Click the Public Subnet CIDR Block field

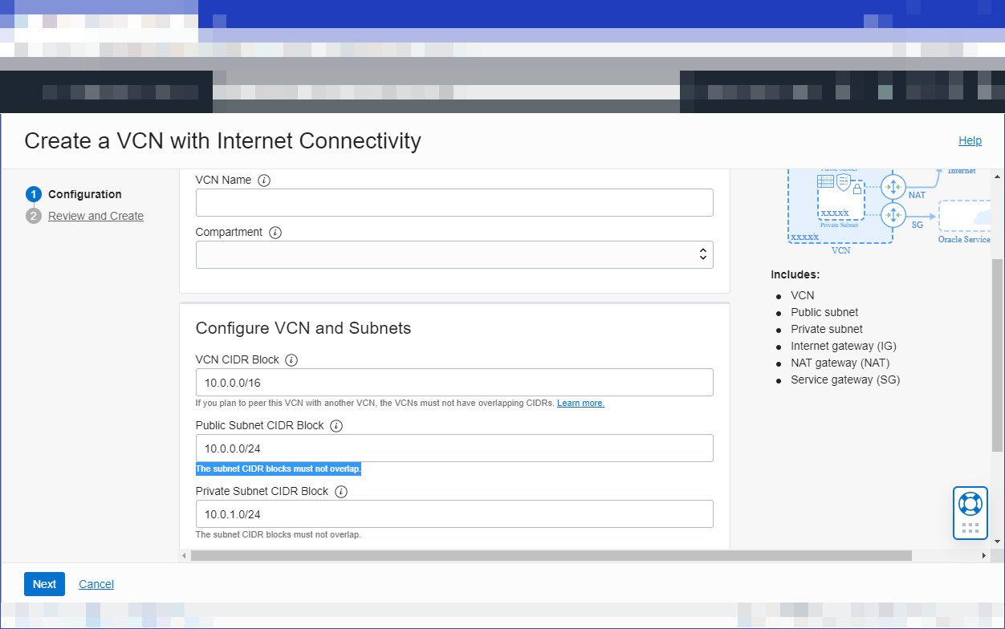point(454,448)
